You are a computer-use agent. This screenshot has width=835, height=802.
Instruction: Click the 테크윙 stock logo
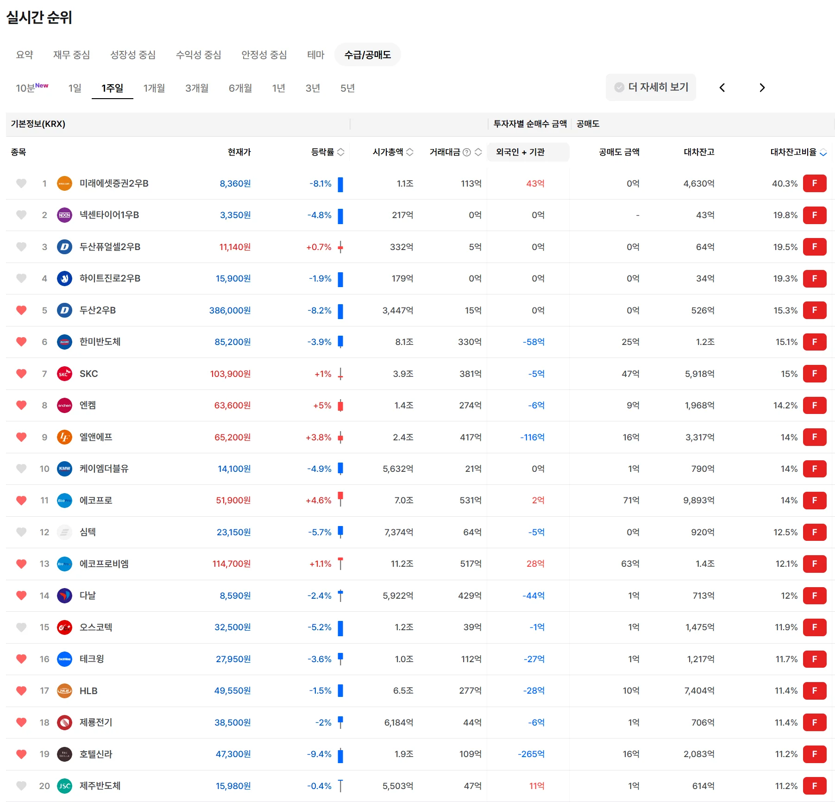64,659
